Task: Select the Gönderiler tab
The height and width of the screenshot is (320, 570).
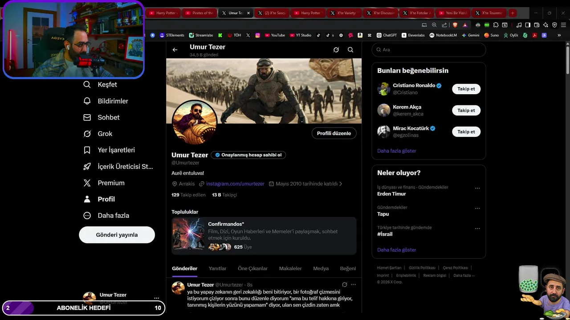Action: (184, 268)
